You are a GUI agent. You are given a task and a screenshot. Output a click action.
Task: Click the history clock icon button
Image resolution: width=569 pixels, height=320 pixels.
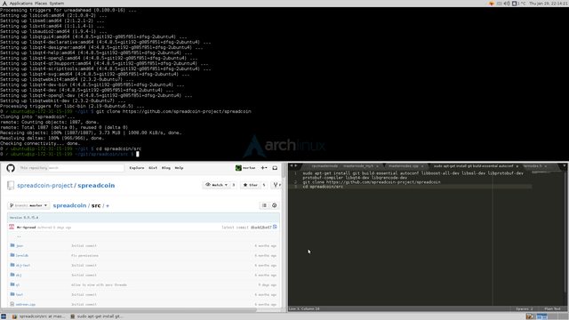click(275, 205)
